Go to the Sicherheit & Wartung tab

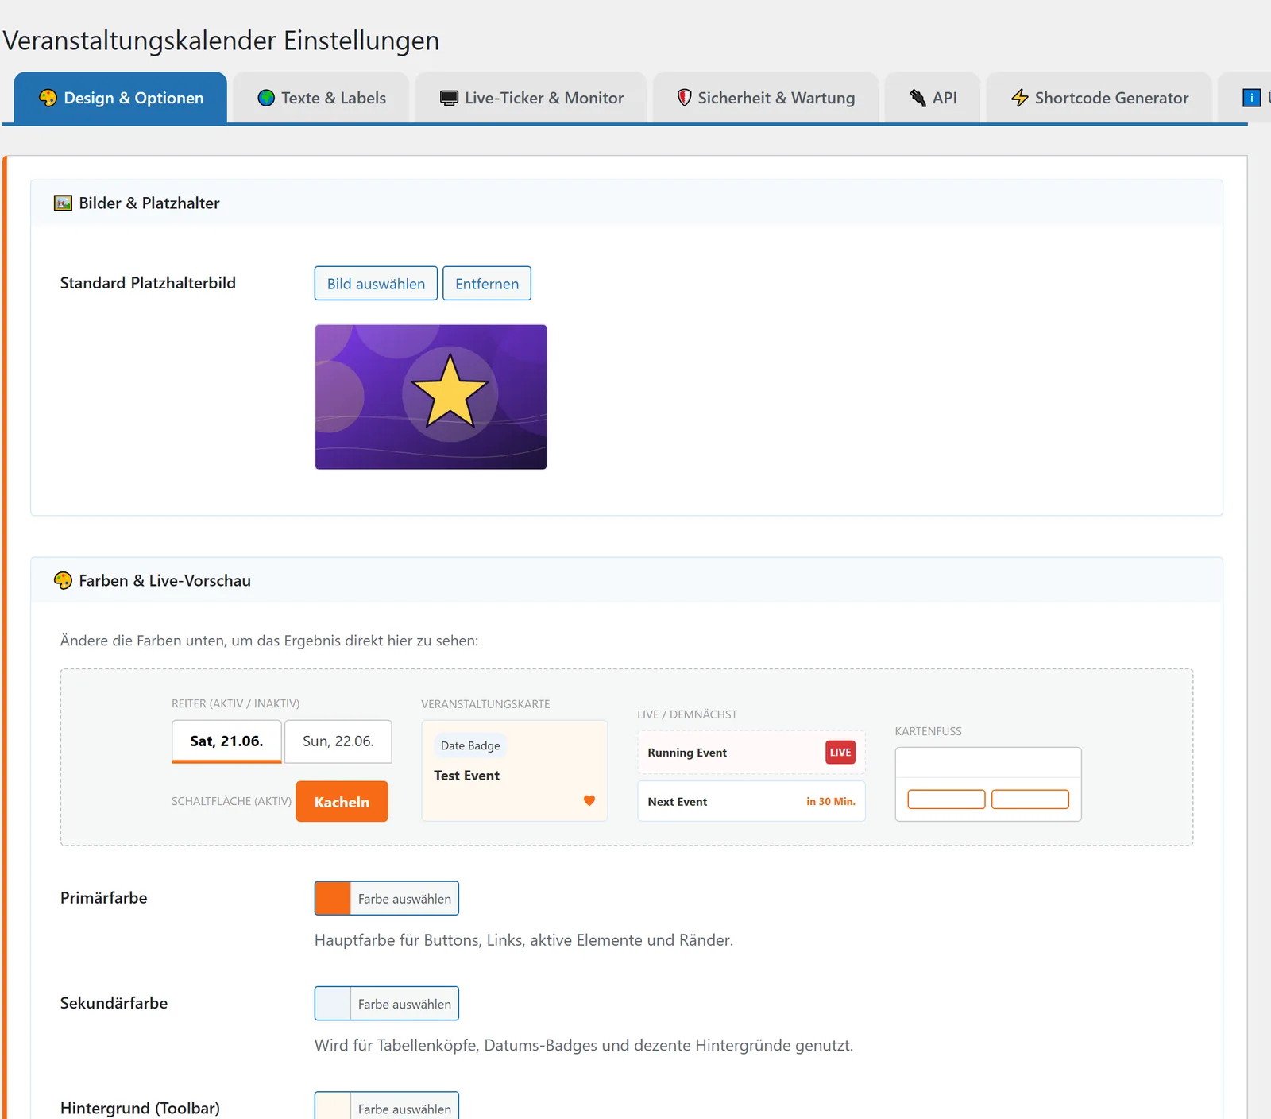(766, 98)
